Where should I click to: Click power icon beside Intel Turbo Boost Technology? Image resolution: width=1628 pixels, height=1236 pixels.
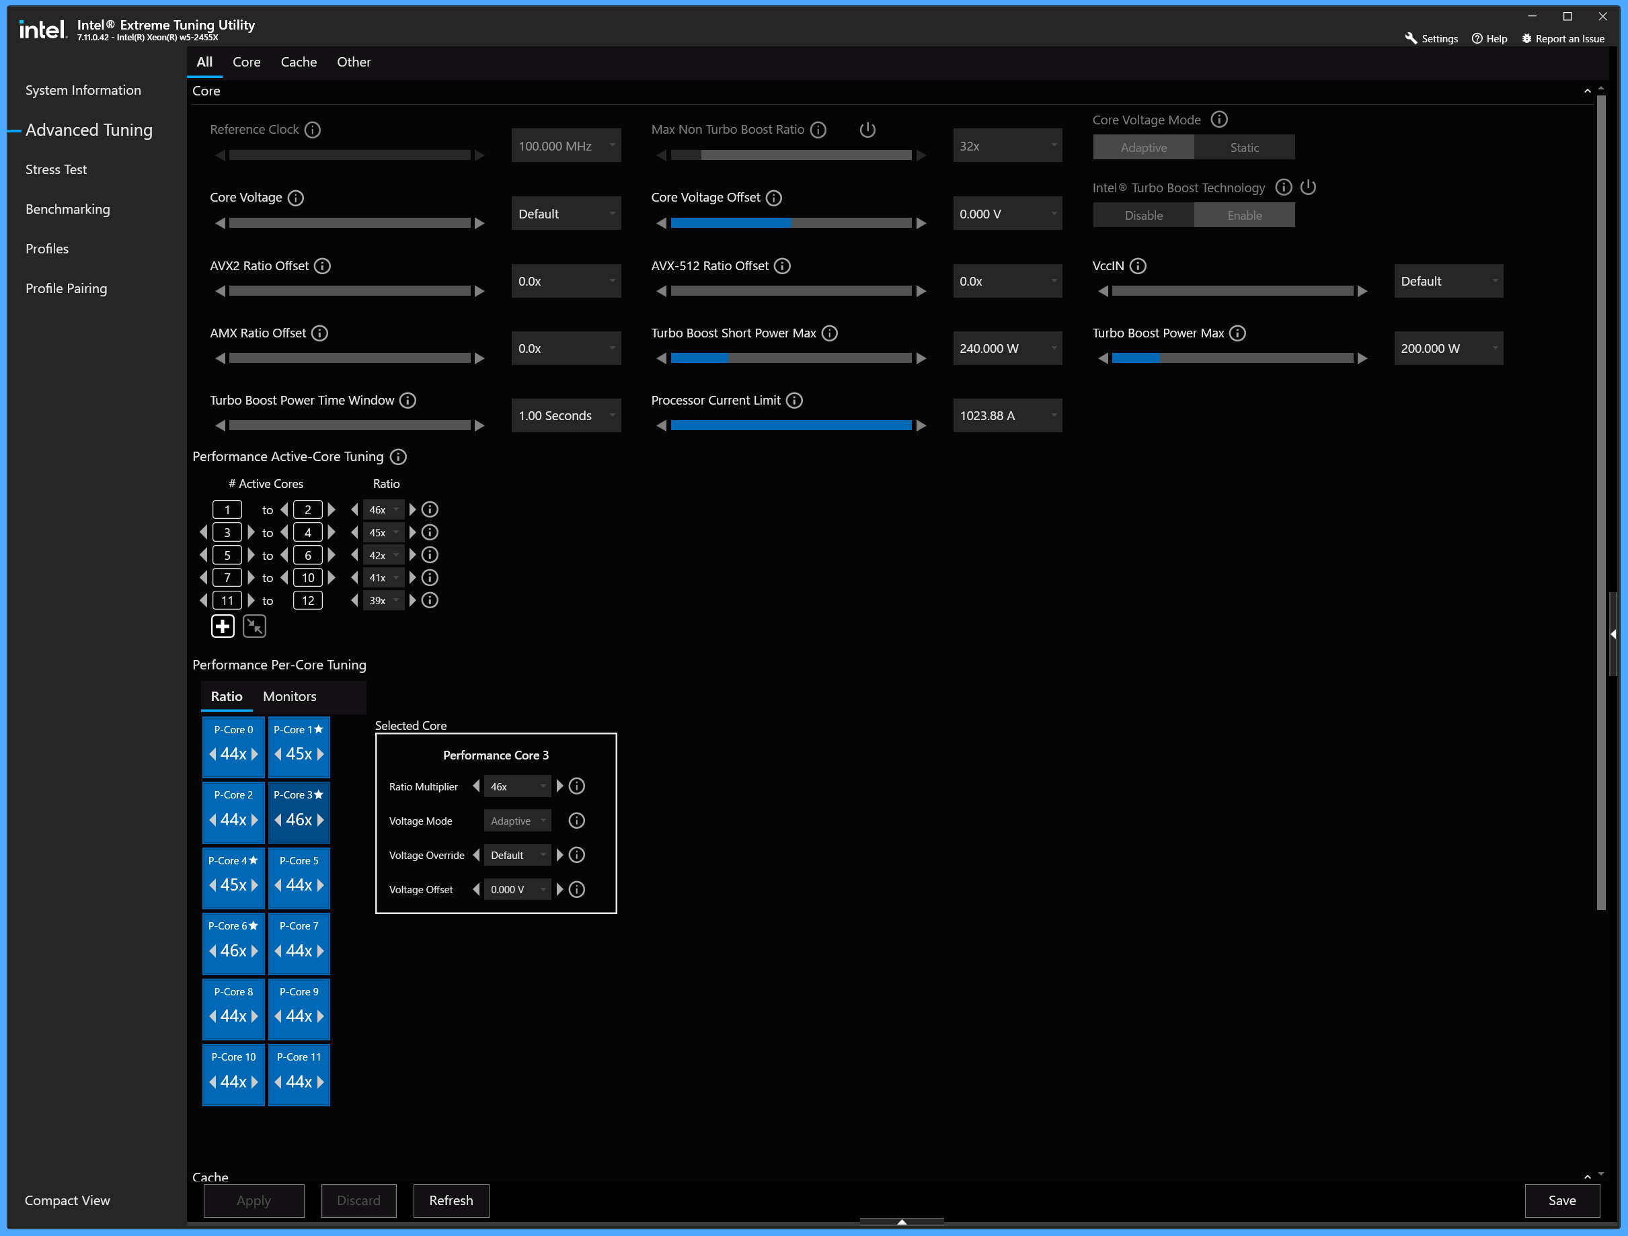coord(1308,187)
